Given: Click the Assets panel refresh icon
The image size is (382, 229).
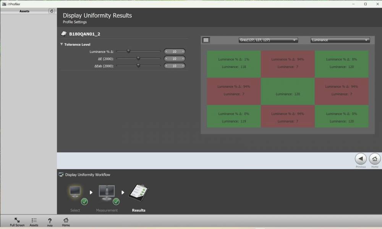Looking at the screenshot, I should click(x=52, y=11).
